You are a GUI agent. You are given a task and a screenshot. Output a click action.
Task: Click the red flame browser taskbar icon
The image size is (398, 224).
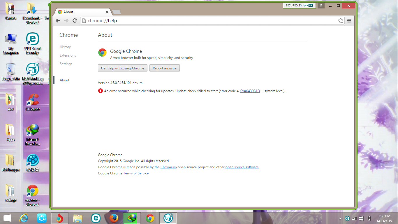point(60,218)
